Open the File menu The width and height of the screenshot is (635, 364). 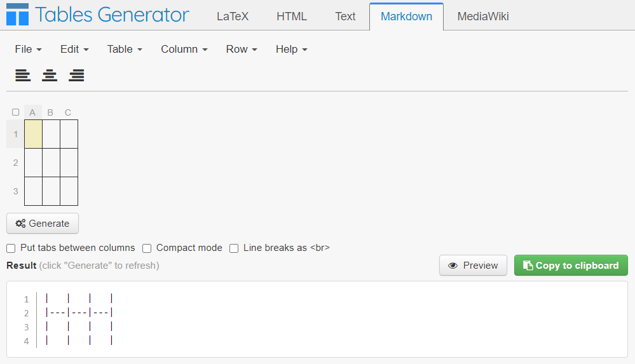coord(28,49)
